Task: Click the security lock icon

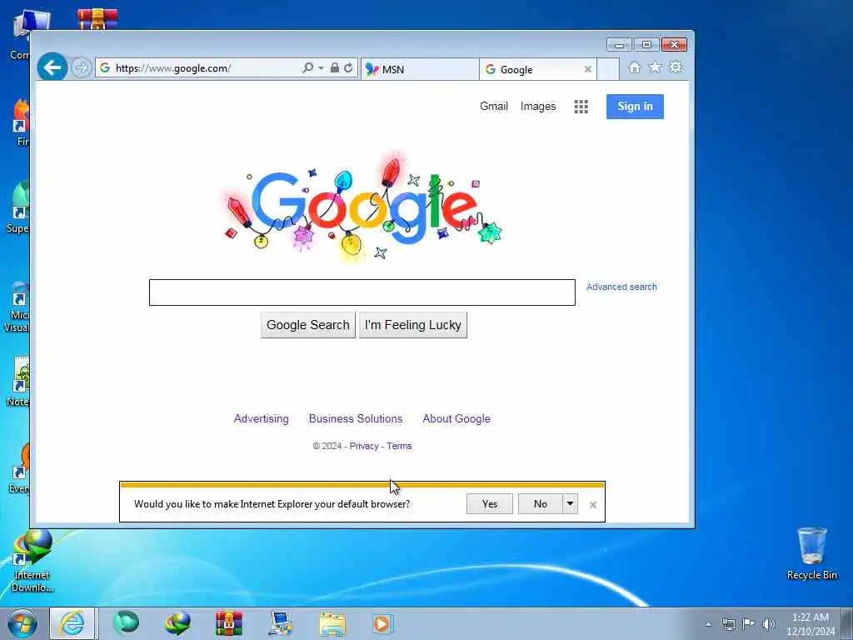Action: pos(335,67)
